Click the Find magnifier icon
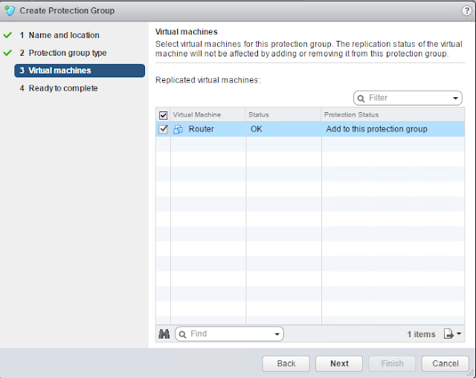 182,334
